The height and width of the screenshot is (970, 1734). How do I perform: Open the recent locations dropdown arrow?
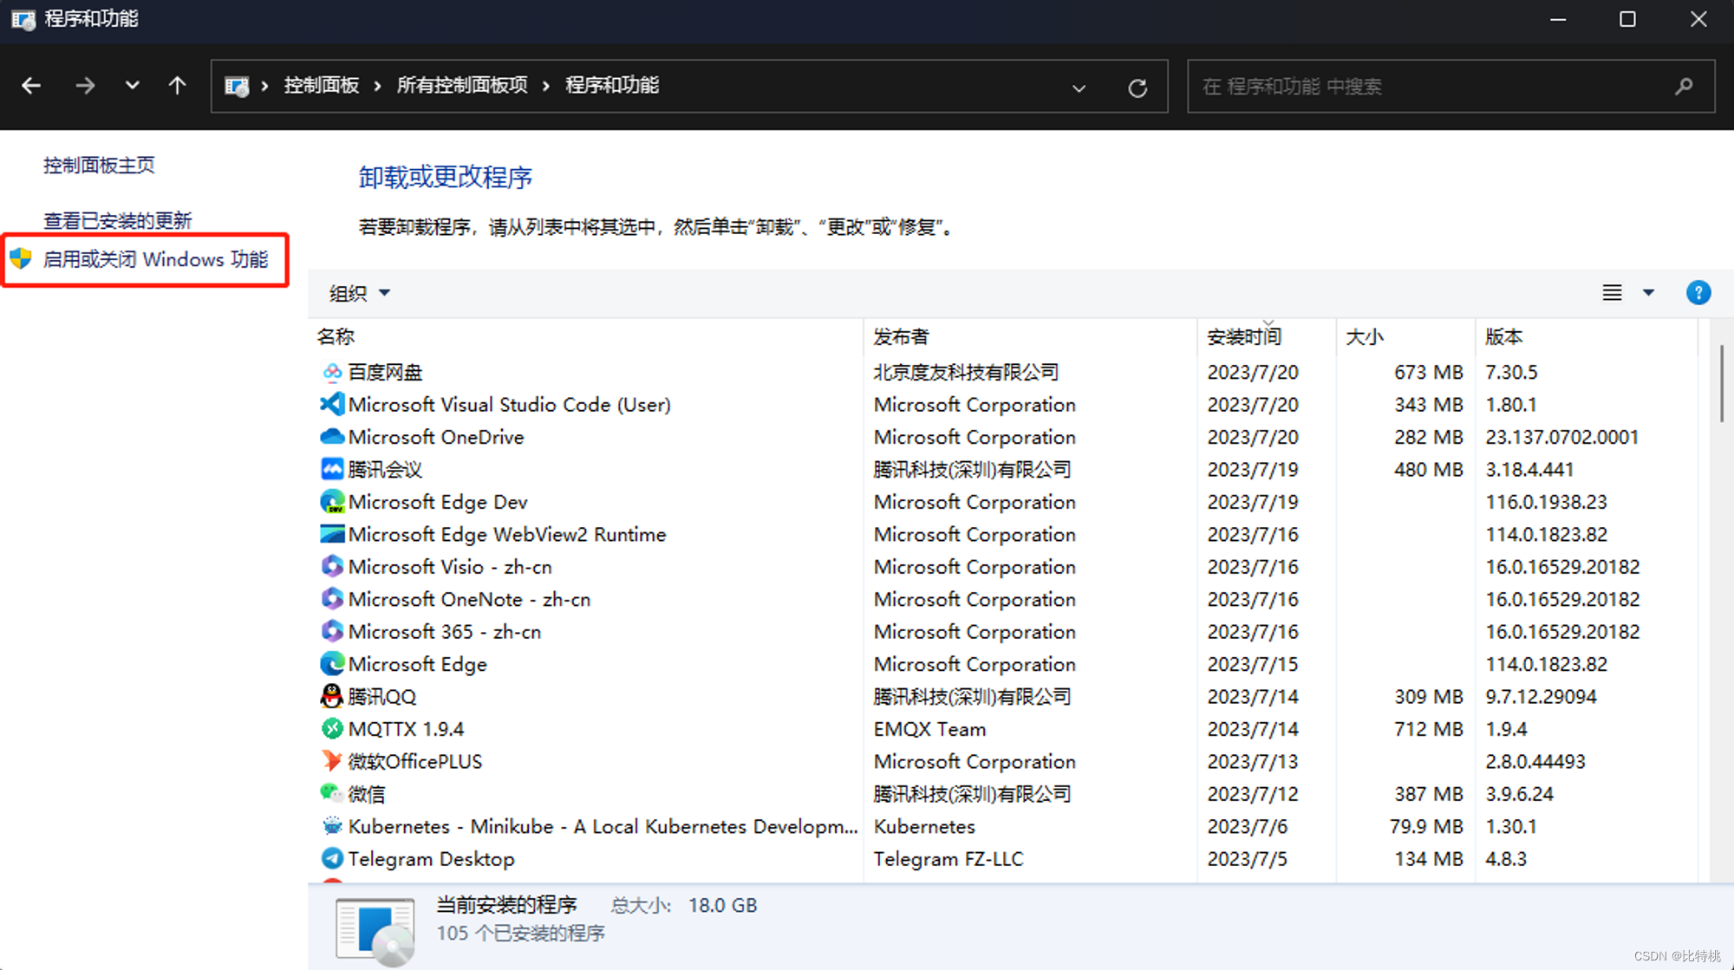click(x=132, y=86)
